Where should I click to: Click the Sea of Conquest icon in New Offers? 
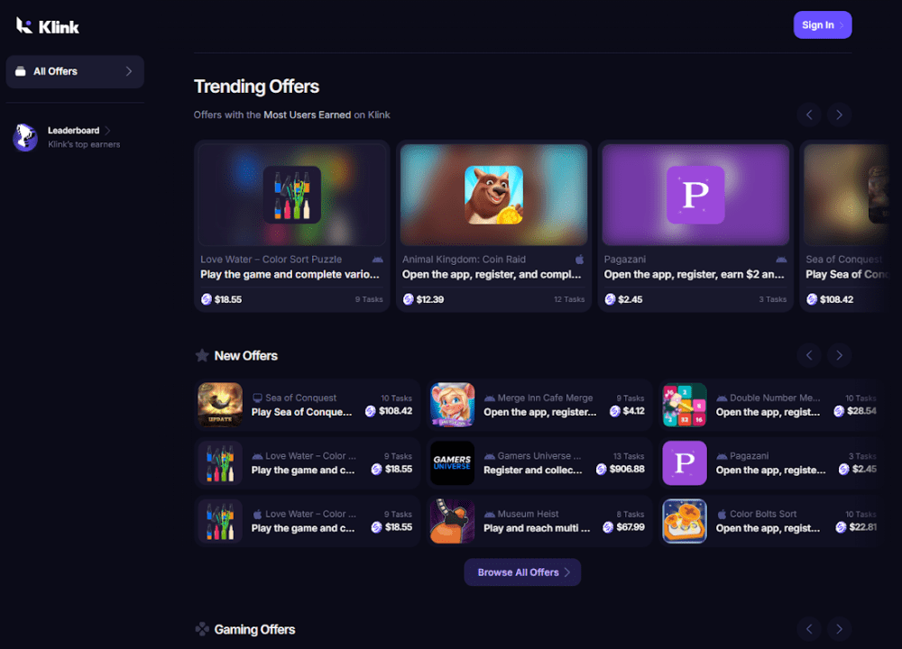pyautogui.click(x=220, y=405)
